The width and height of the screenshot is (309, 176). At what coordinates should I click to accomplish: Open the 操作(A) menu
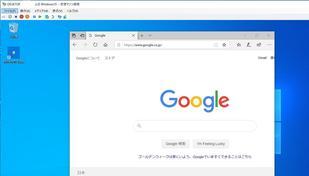click(25, 11)
